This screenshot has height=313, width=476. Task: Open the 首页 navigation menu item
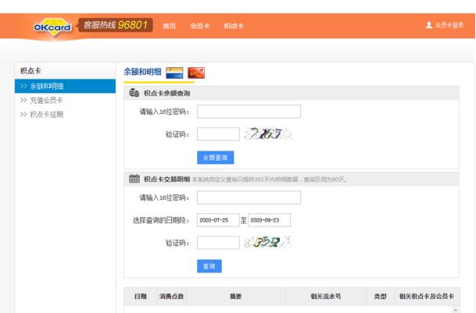(x=170, y=26)
